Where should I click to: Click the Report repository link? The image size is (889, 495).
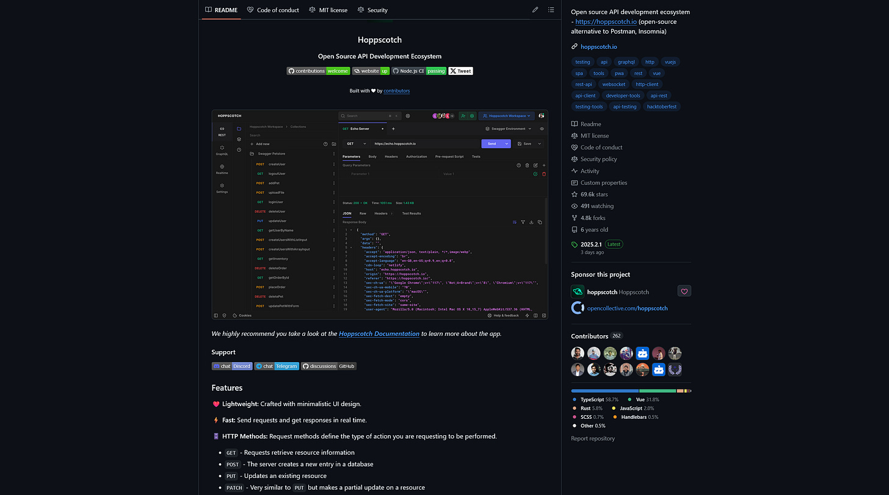[593, 438]
